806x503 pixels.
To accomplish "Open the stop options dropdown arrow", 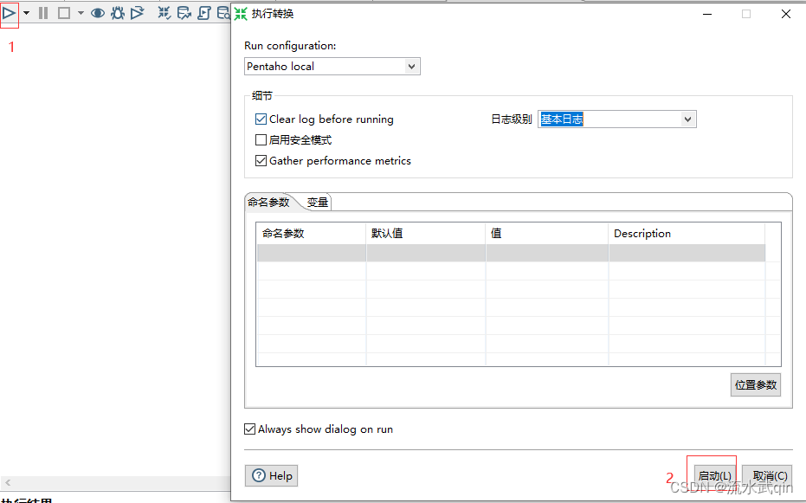I will pyautogui.click(x=81, y=13).
